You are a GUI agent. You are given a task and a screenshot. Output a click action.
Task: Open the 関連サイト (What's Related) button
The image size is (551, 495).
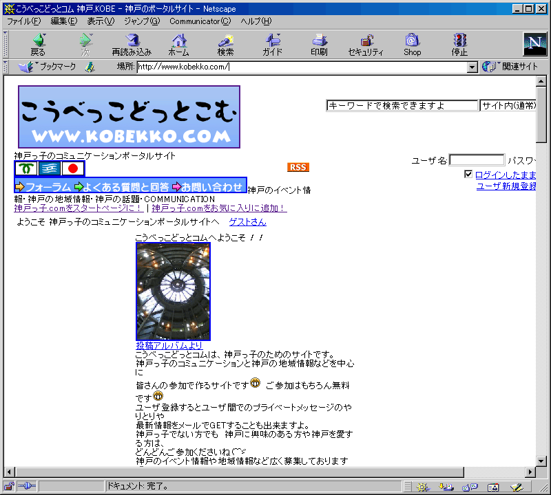510,66
